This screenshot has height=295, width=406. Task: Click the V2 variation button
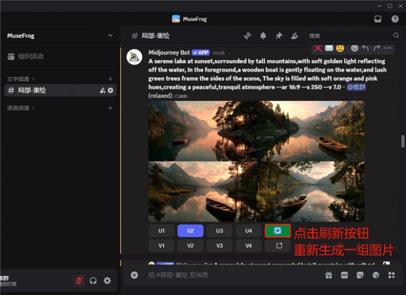(x=190, y=245)
